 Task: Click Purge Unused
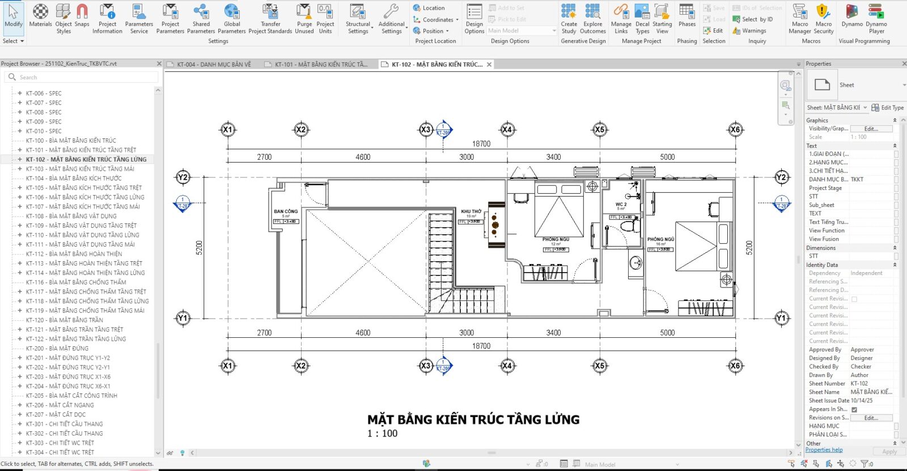click(304, 19)
